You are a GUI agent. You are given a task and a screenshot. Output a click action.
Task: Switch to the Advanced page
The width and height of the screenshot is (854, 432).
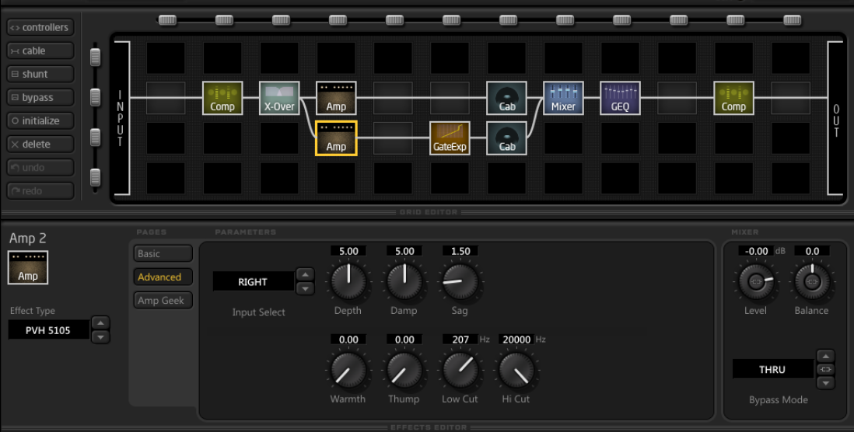pos(163,277)
